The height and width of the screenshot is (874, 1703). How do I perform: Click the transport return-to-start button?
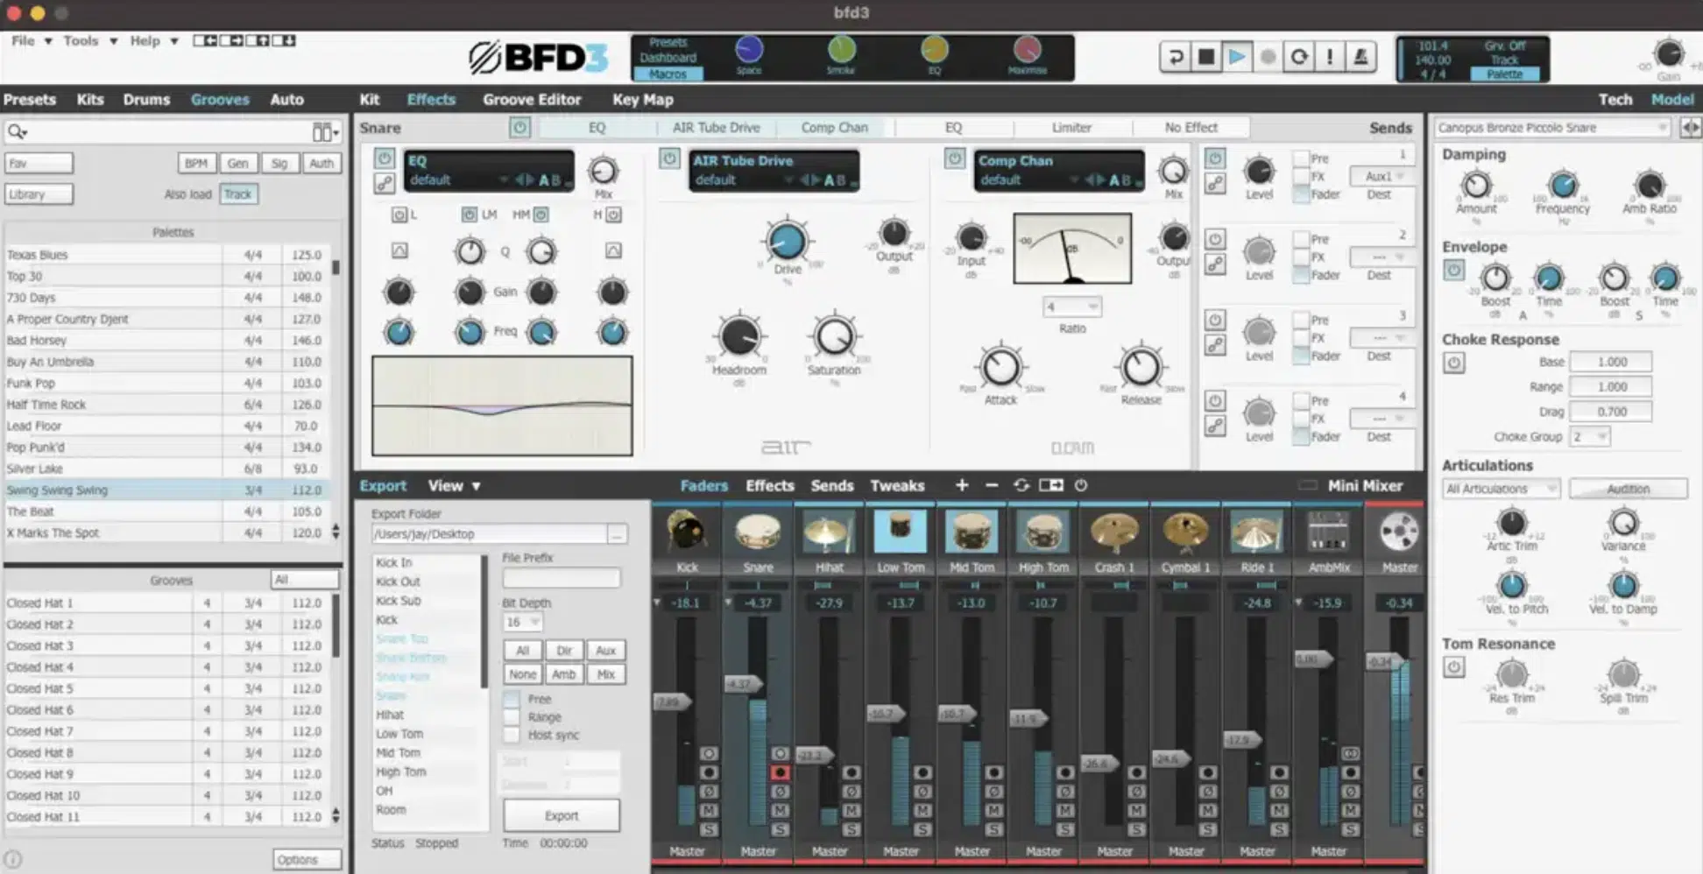coord(1176,57)
